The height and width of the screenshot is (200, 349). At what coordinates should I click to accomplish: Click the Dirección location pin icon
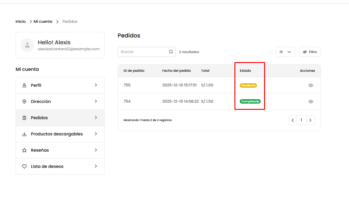click(24, 102)
